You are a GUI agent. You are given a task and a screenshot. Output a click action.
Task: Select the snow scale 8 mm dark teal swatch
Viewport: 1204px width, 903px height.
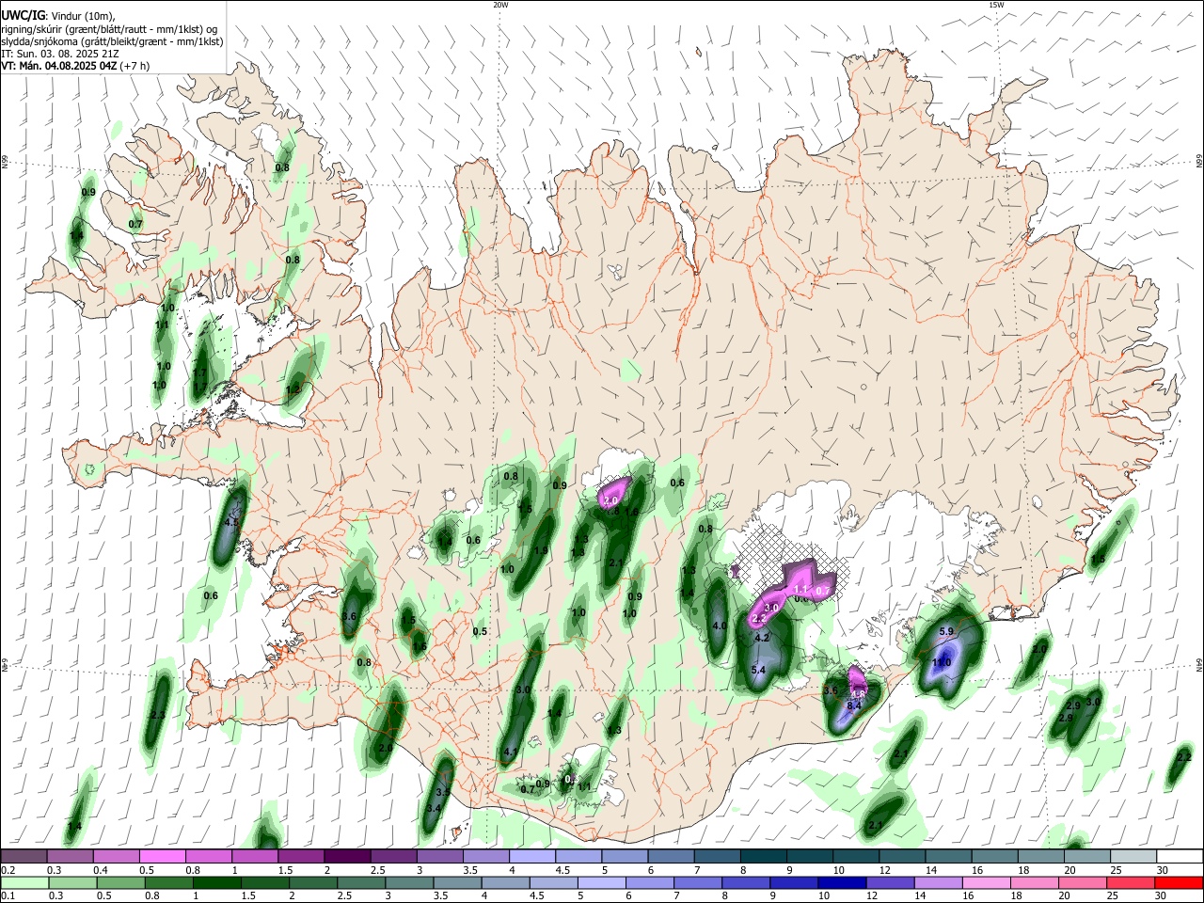[x=764, y=856]
